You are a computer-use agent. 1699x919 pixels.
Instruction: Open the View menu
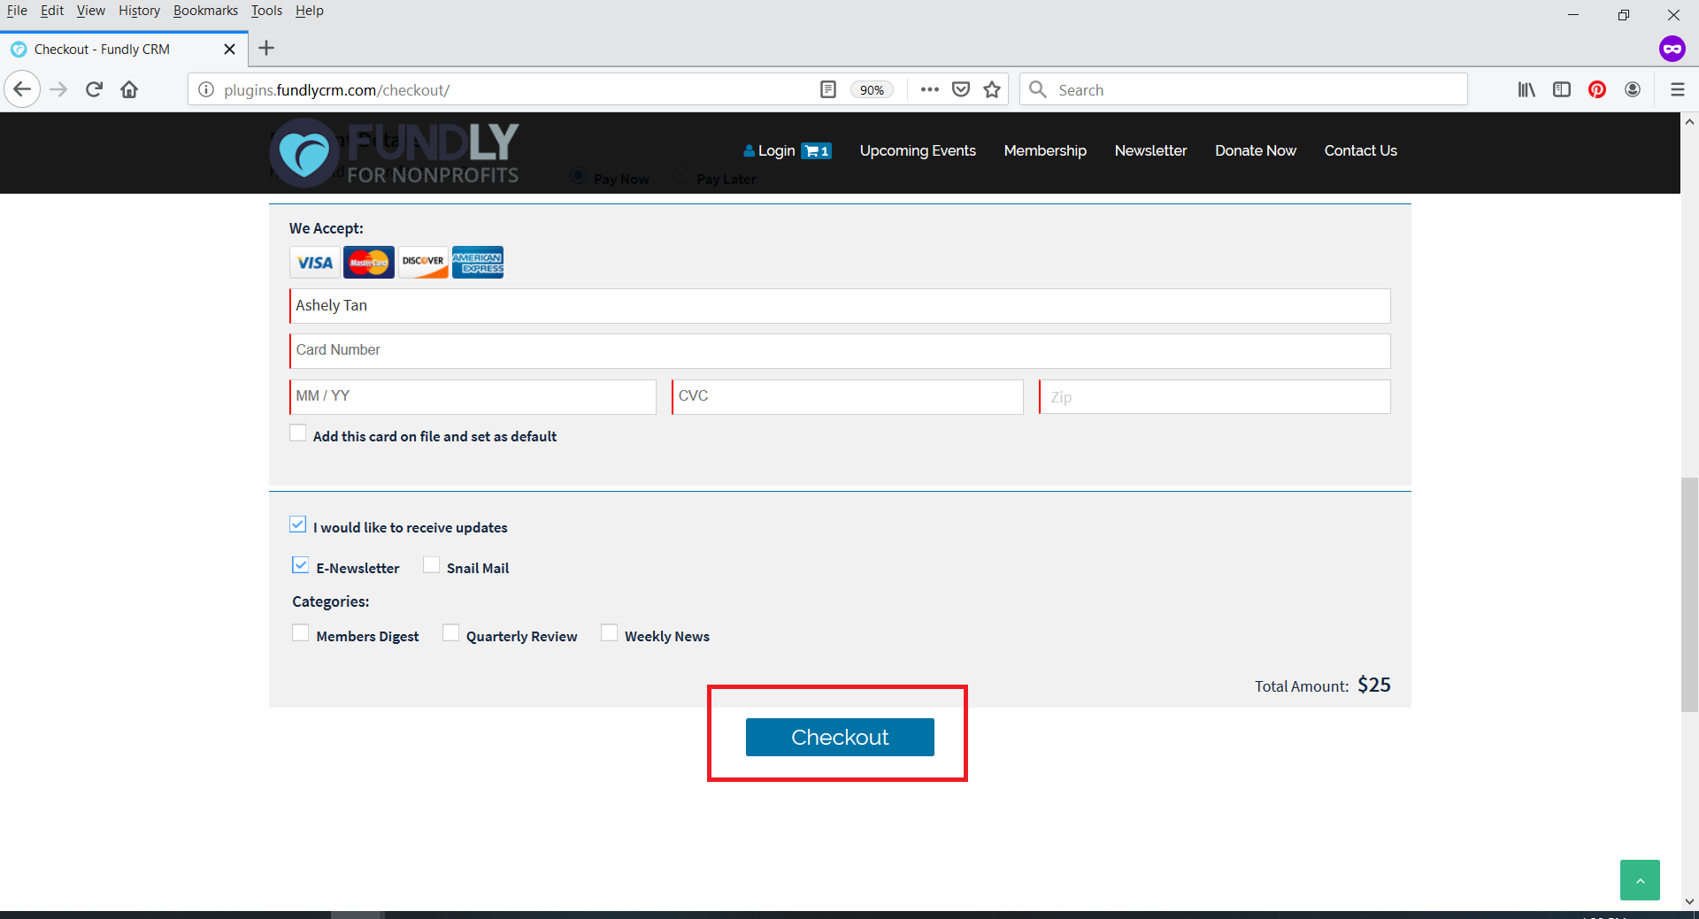click(x=90, y=11)
